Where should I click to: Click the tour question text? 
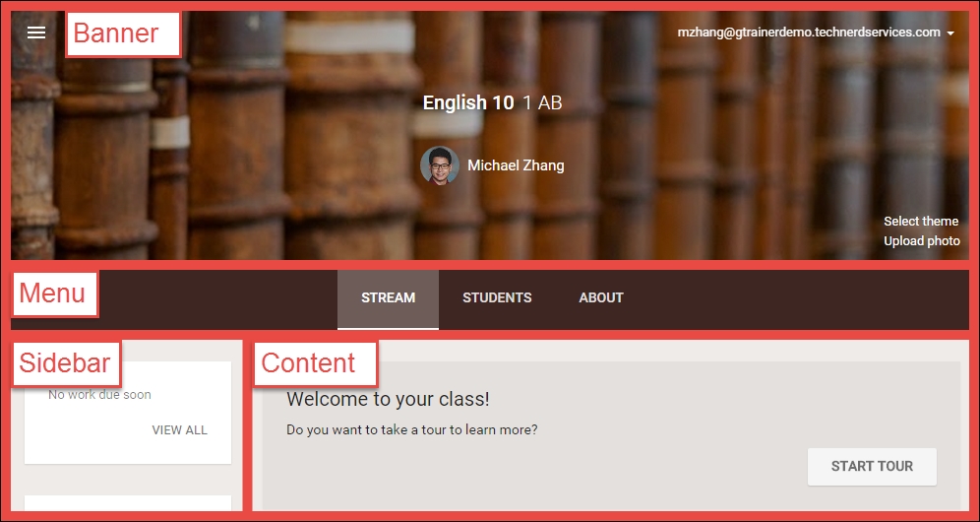[x=412, y=430]
